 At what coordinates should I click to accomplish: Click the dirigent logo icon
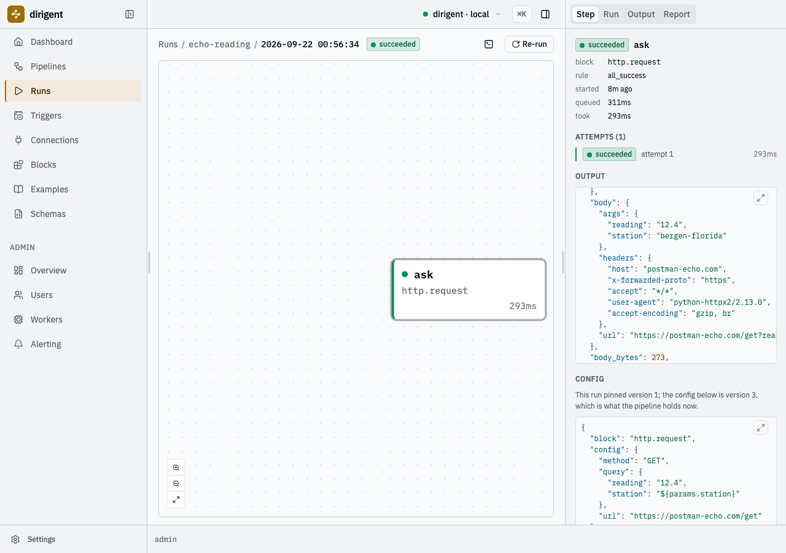pos(16,14)
